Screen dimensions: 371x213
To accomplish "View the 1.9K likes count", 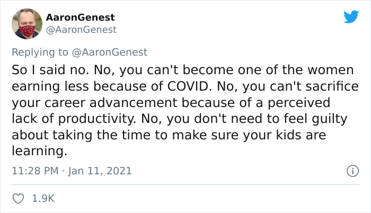I will pyautogui.click(x=43, y=198).
